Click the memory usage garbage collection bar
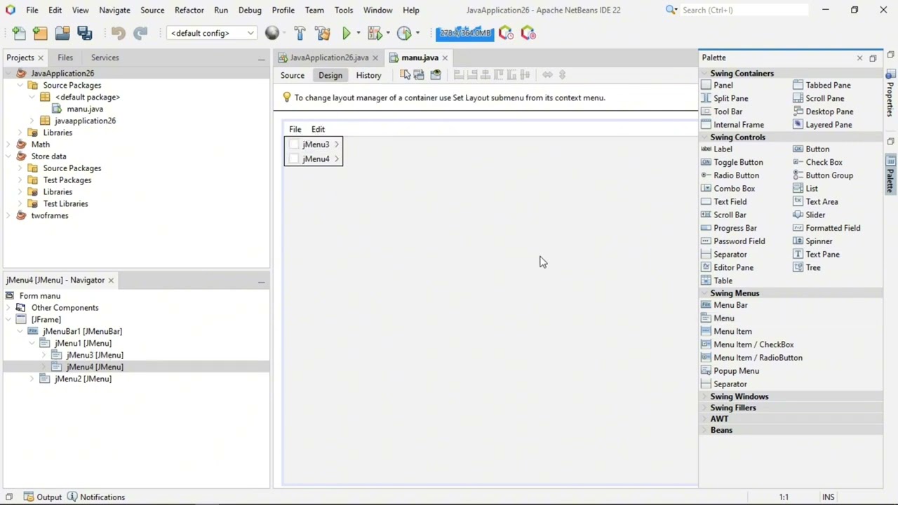Image resolution: width=898 pixels, height=505 pixels. point(464,33)
